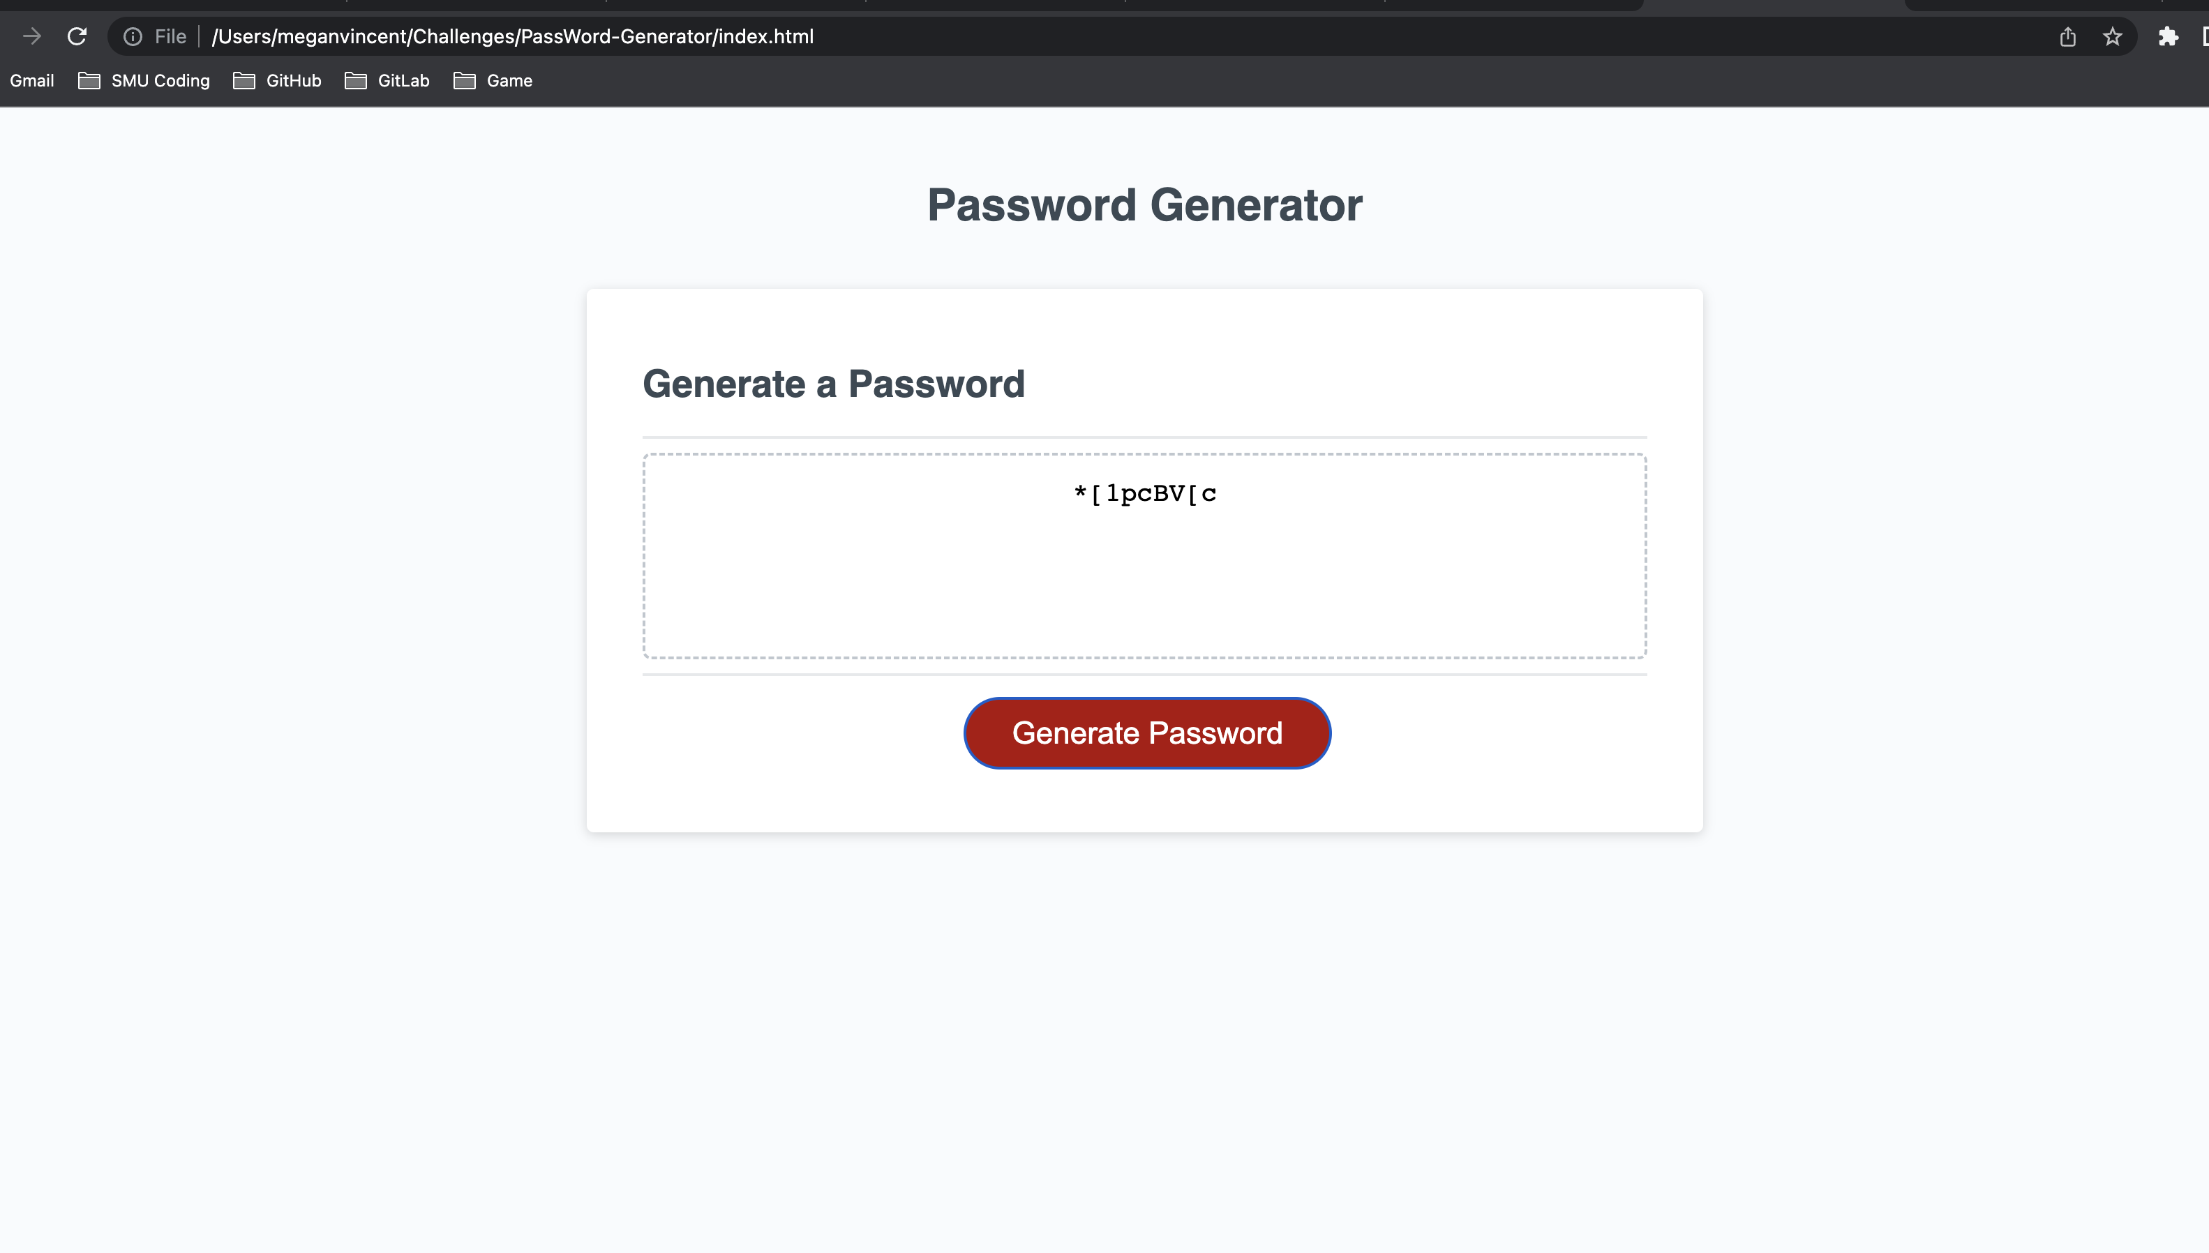Click the forward navigation arrow

(32, 36)
